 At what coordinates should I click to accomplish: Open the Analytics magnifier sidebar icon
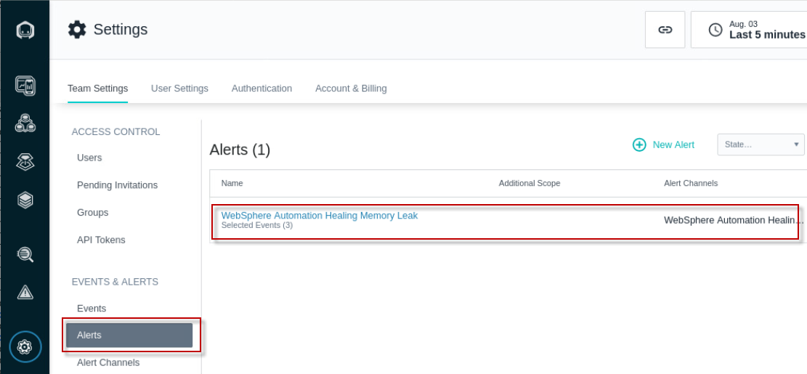(25, 254)
